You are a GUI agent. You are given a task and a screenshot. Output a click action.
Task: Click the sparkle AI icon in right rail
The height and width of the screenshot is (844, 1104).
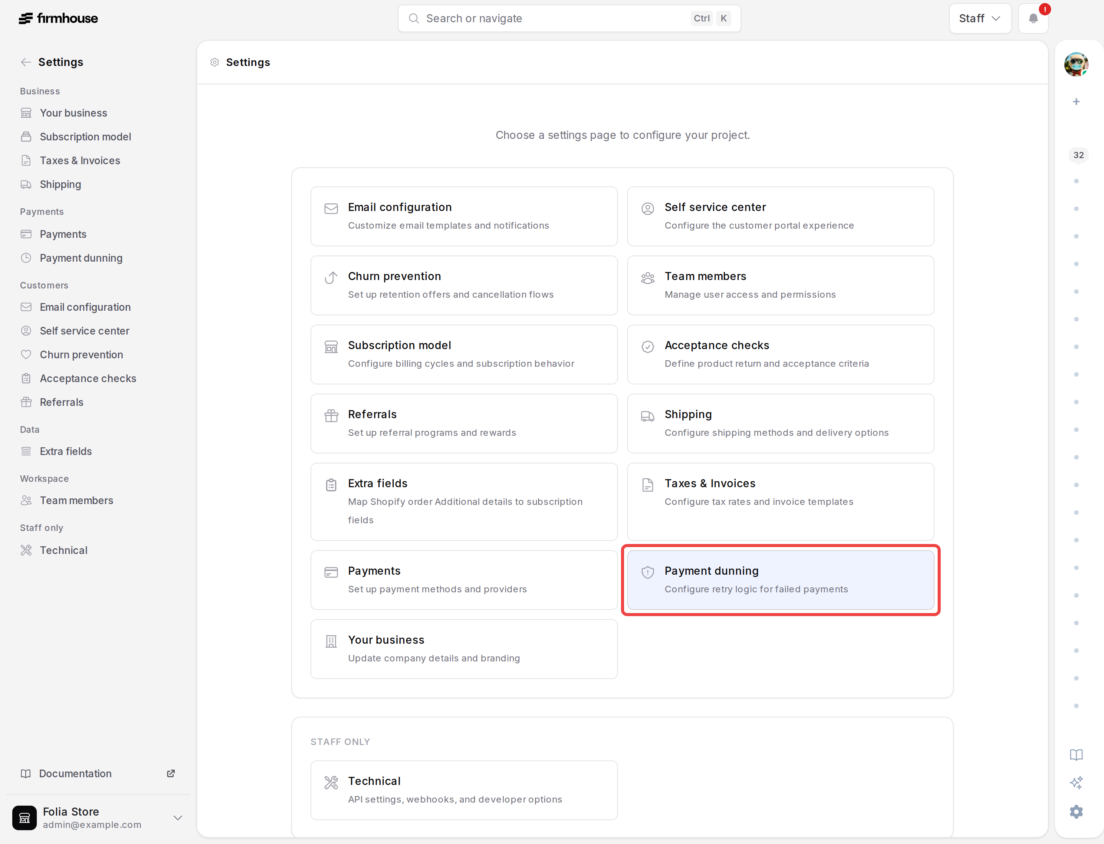pyautogui.click(x=1076, y=783)
